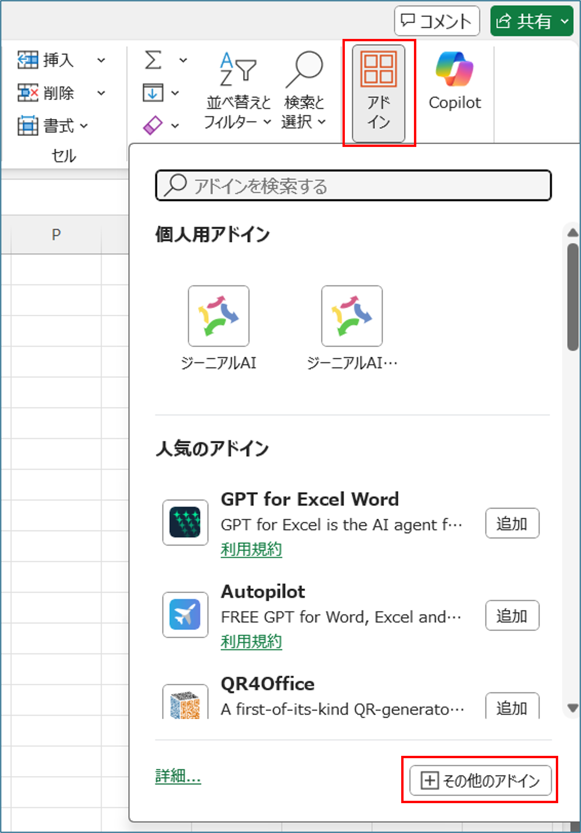This screenshot has width=581, height=833.
Task: Click the 挿入 (Insert) cells icon
Action: 28,60
